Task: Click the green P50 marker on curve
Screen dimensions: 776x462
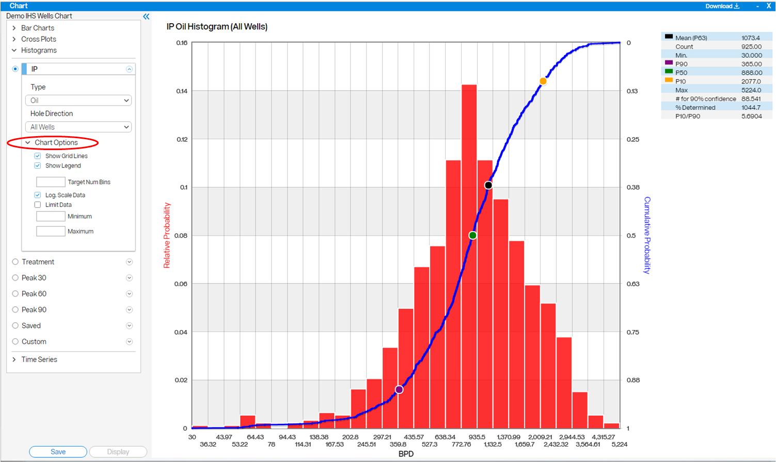Action: pyautogui.click(x=472, y=235)
